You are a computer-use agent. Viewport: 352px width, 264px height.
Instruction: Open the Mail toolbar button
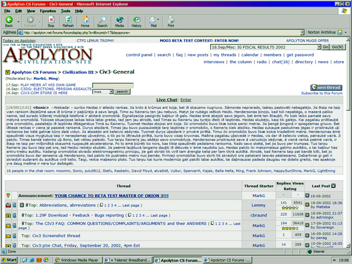(x=154, y=21)
